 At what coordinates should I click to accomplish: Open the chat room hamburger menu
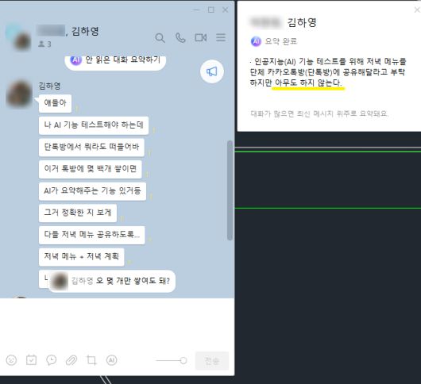coord(221,37)
